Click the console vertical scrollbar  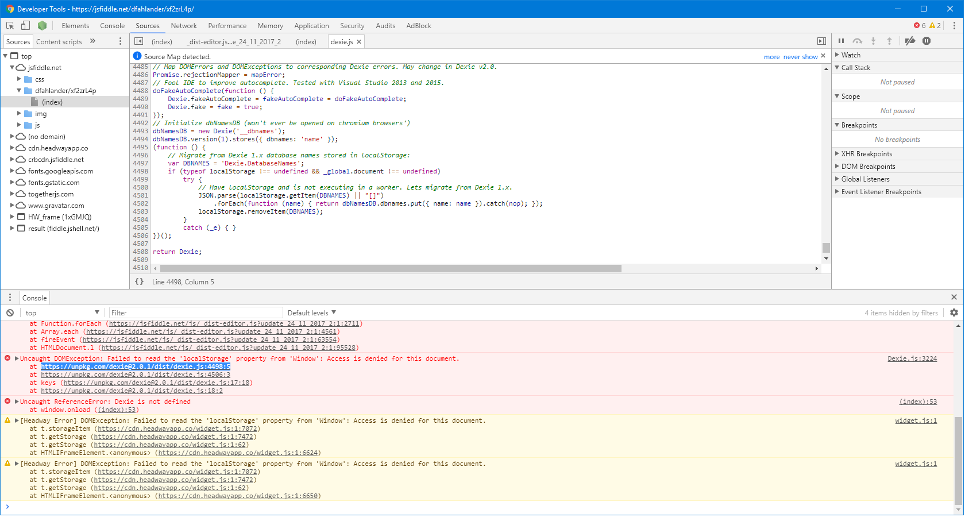(958, 461)
